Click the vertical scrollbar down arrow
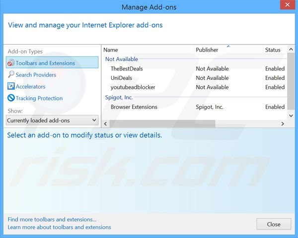298x238 pixels. pos(291,116)
